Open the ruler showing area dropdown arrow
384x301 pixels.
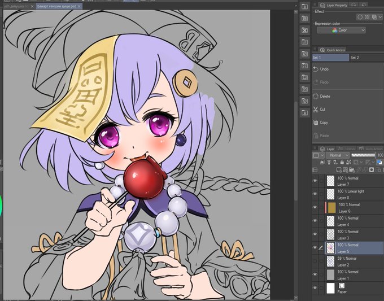373,162
